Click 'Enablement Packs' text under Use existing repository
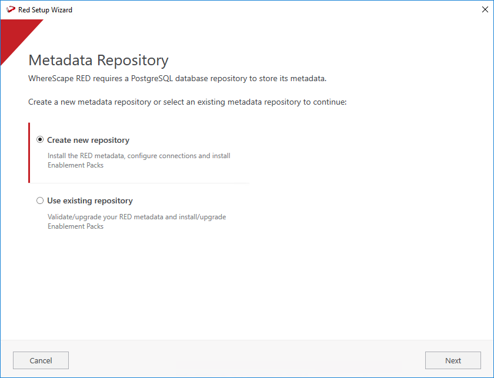The image size is (494, 378). click(x=75, y=226)
